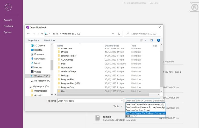This screenshot has width=199, height=128.
Task: Select 00Templates folder in navigation pane
Action: coord(39,91)
